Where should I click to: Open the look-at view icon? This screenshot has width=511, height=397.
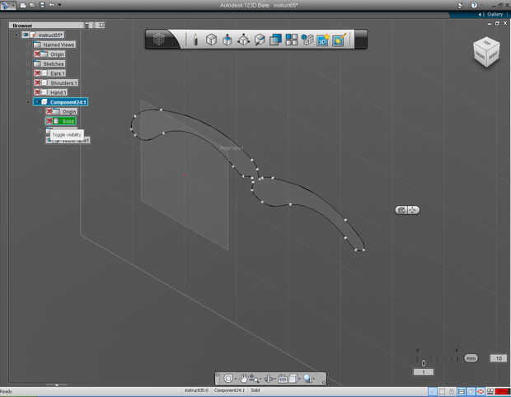tap(268, 378)
